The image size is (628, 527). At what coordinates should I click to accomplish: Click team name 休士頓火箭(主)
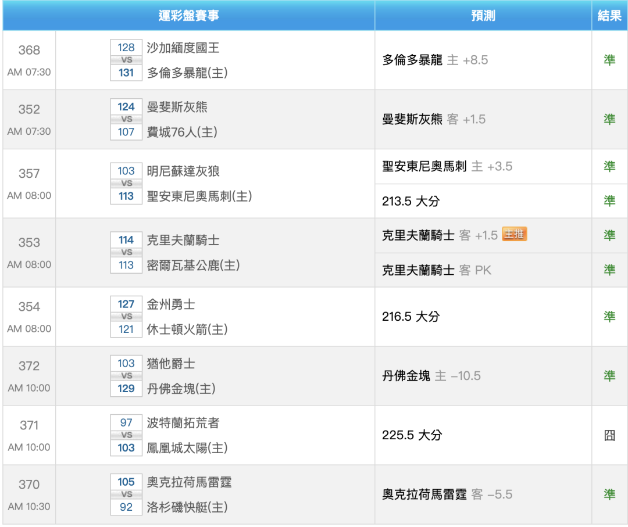tap(187, 329)
